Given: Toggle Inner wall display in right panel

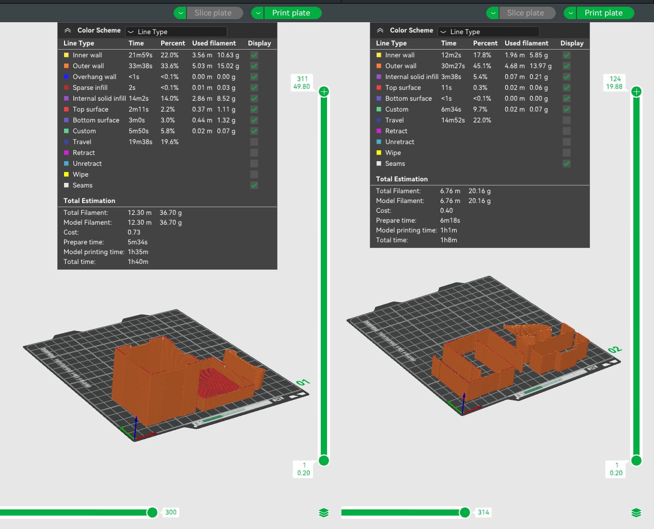Looking at the screenshot, I should (x=567, y=55).
